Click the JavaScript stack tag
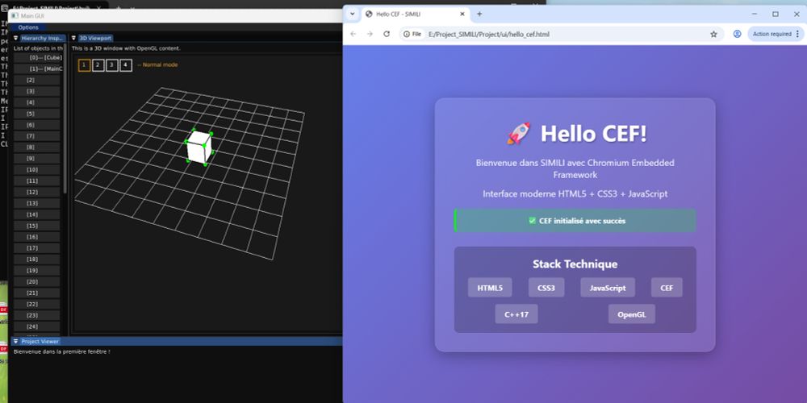The width and height of the screenshot is (807, 403). [608, 288]
